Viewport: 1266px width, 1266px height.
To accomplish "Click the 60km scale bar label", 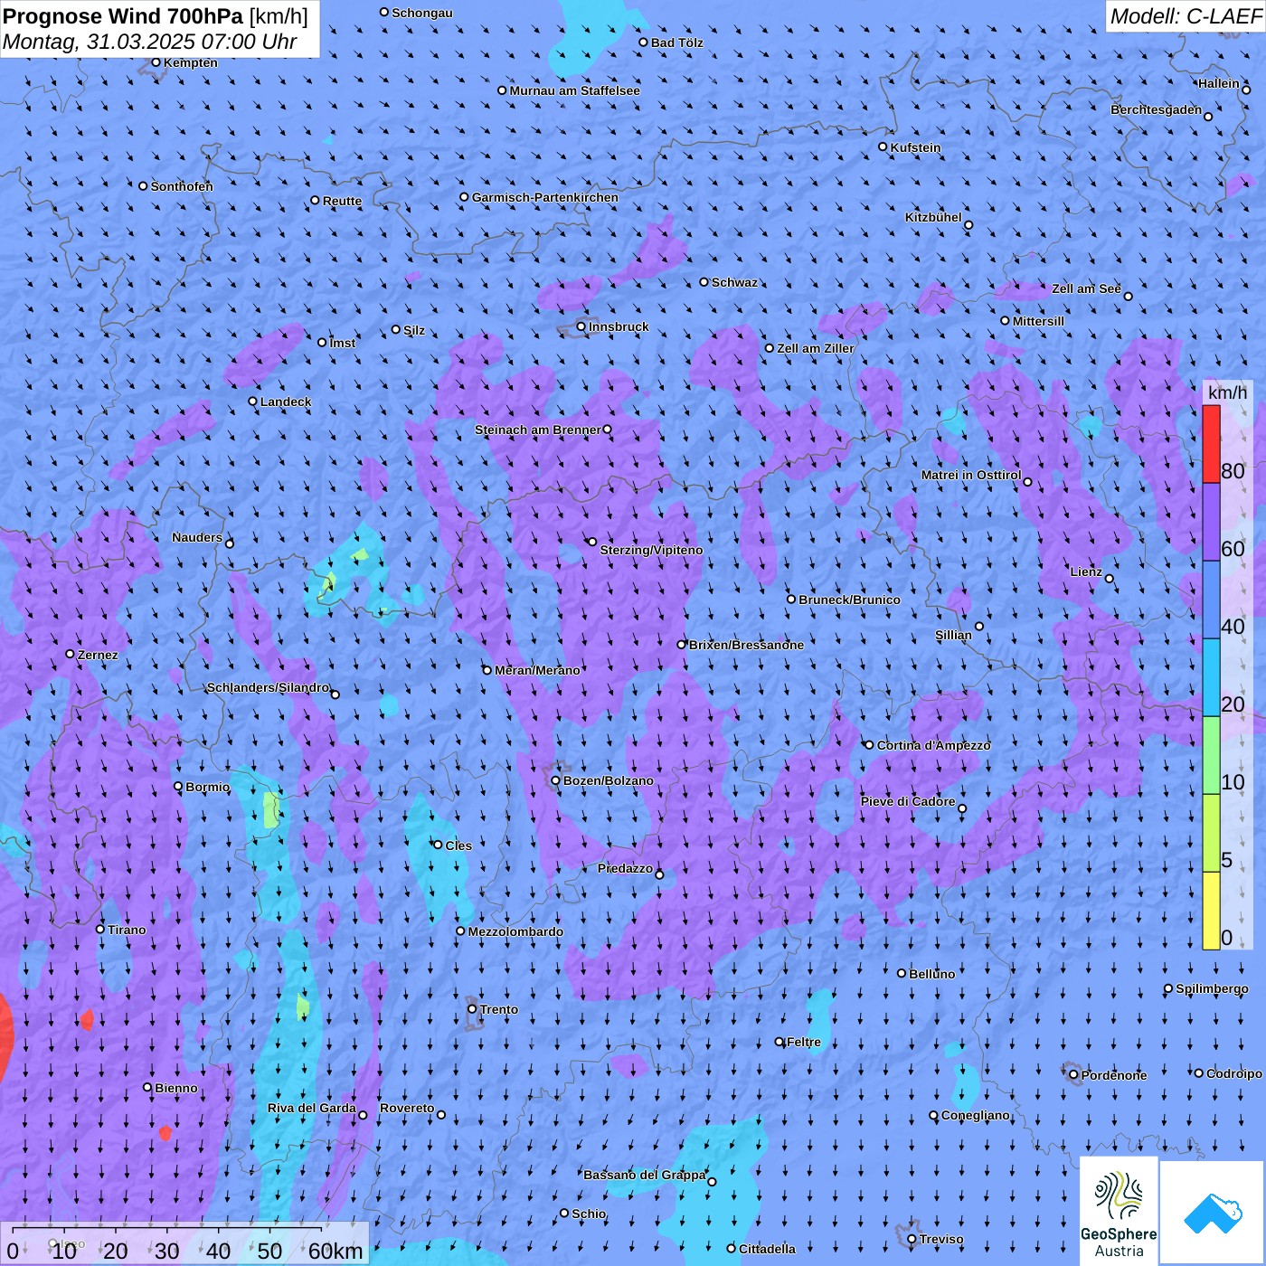I will pos(335,1252).
